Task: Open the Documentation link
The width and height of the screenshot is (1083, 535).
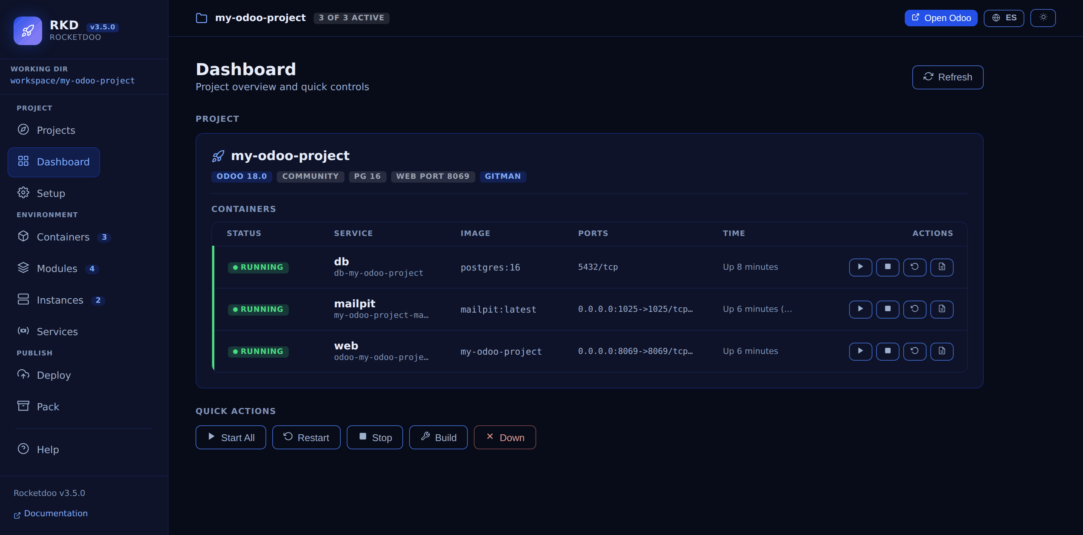Action: 50,514
